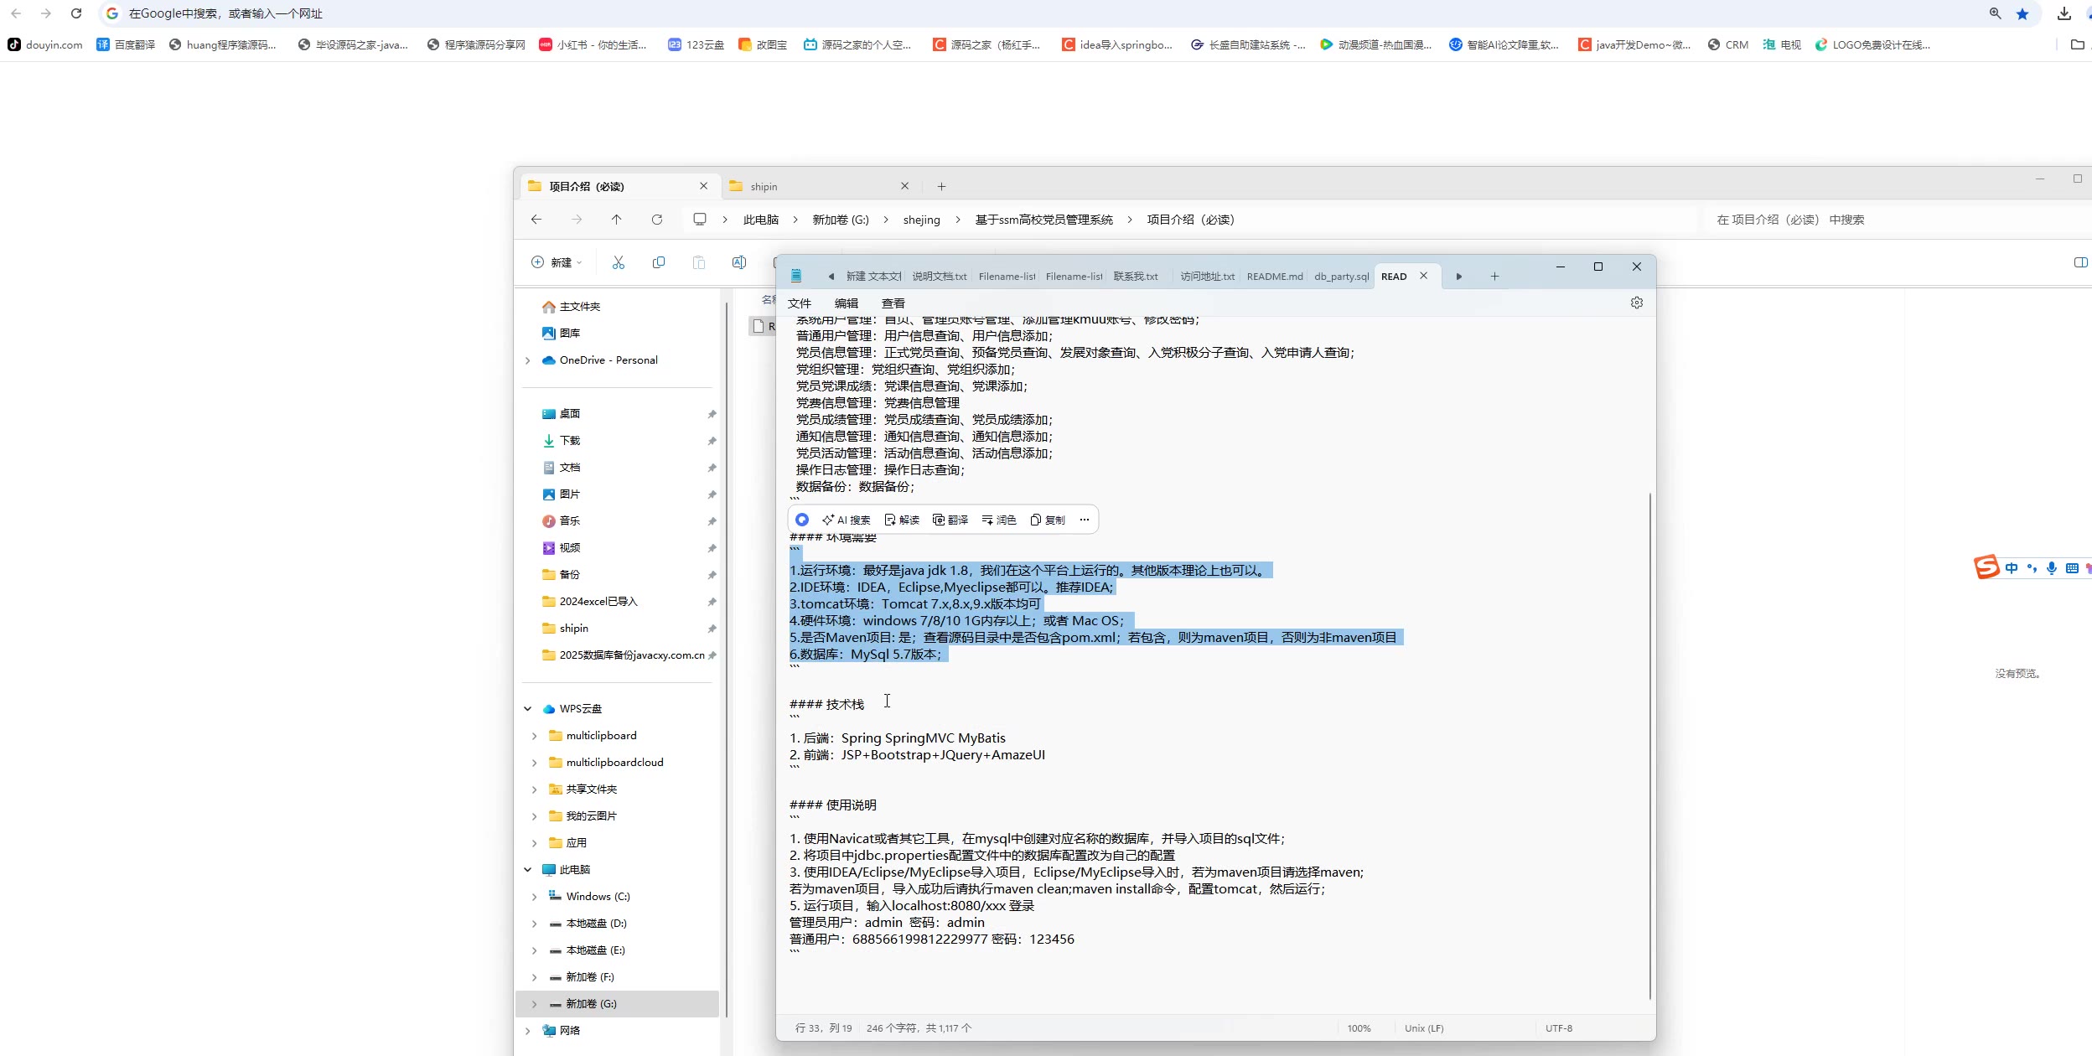Click shejing in the address breadcrumb
Screen dimensions: 2092x1056
point(921,220)
